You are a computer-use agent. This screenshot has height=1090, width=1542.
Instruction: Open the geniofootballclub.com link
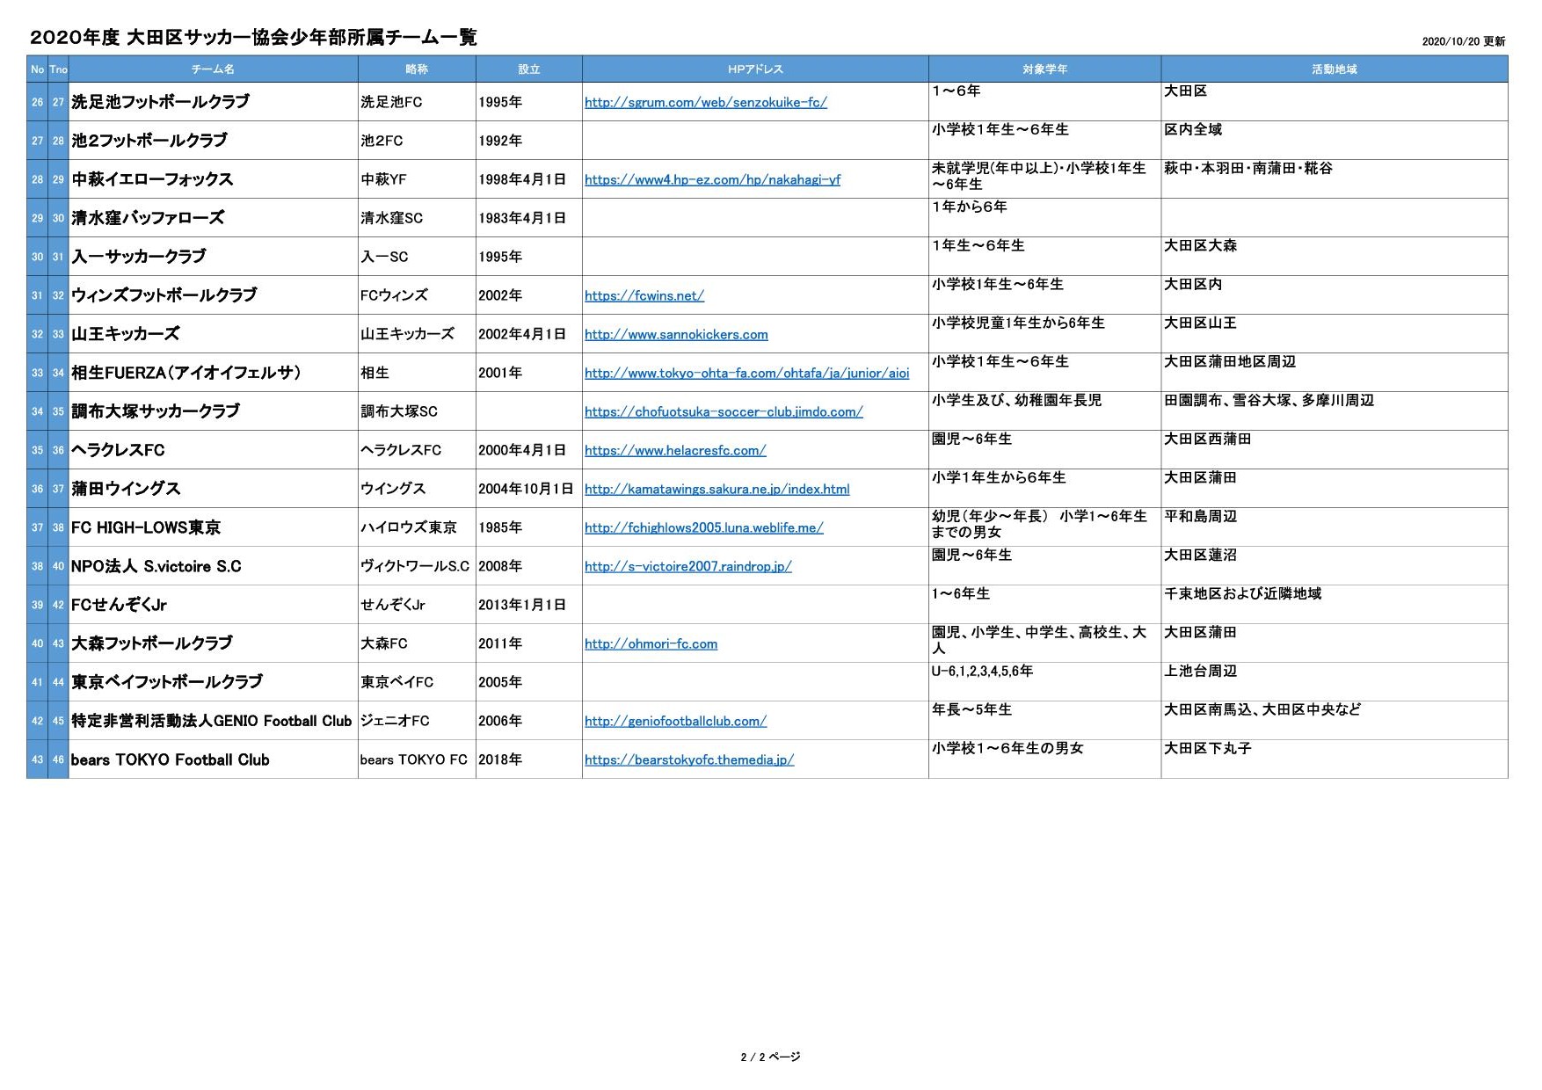[x=675, y=722]
